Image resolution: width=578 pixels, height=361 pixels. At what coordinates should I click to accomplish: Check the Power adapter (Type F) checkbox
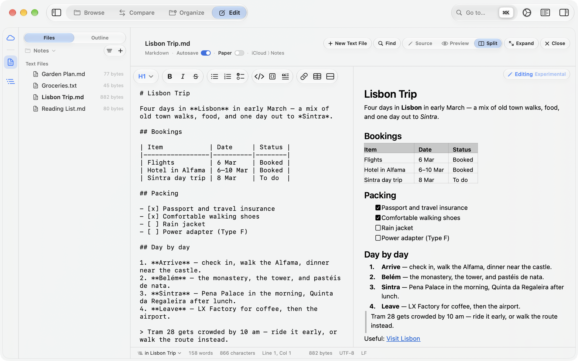click(x=378, y=238)
